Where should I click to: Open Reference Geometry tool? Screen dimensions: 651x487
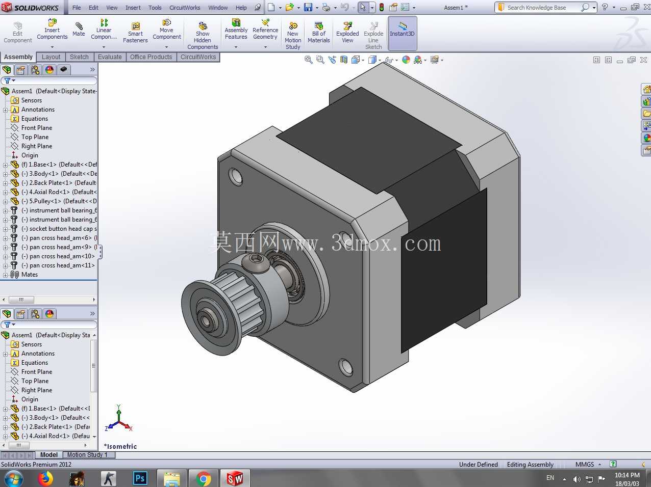tap(265, 30)
